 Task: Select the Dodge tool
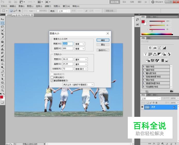pyautogui.click(x=2, y=67)
